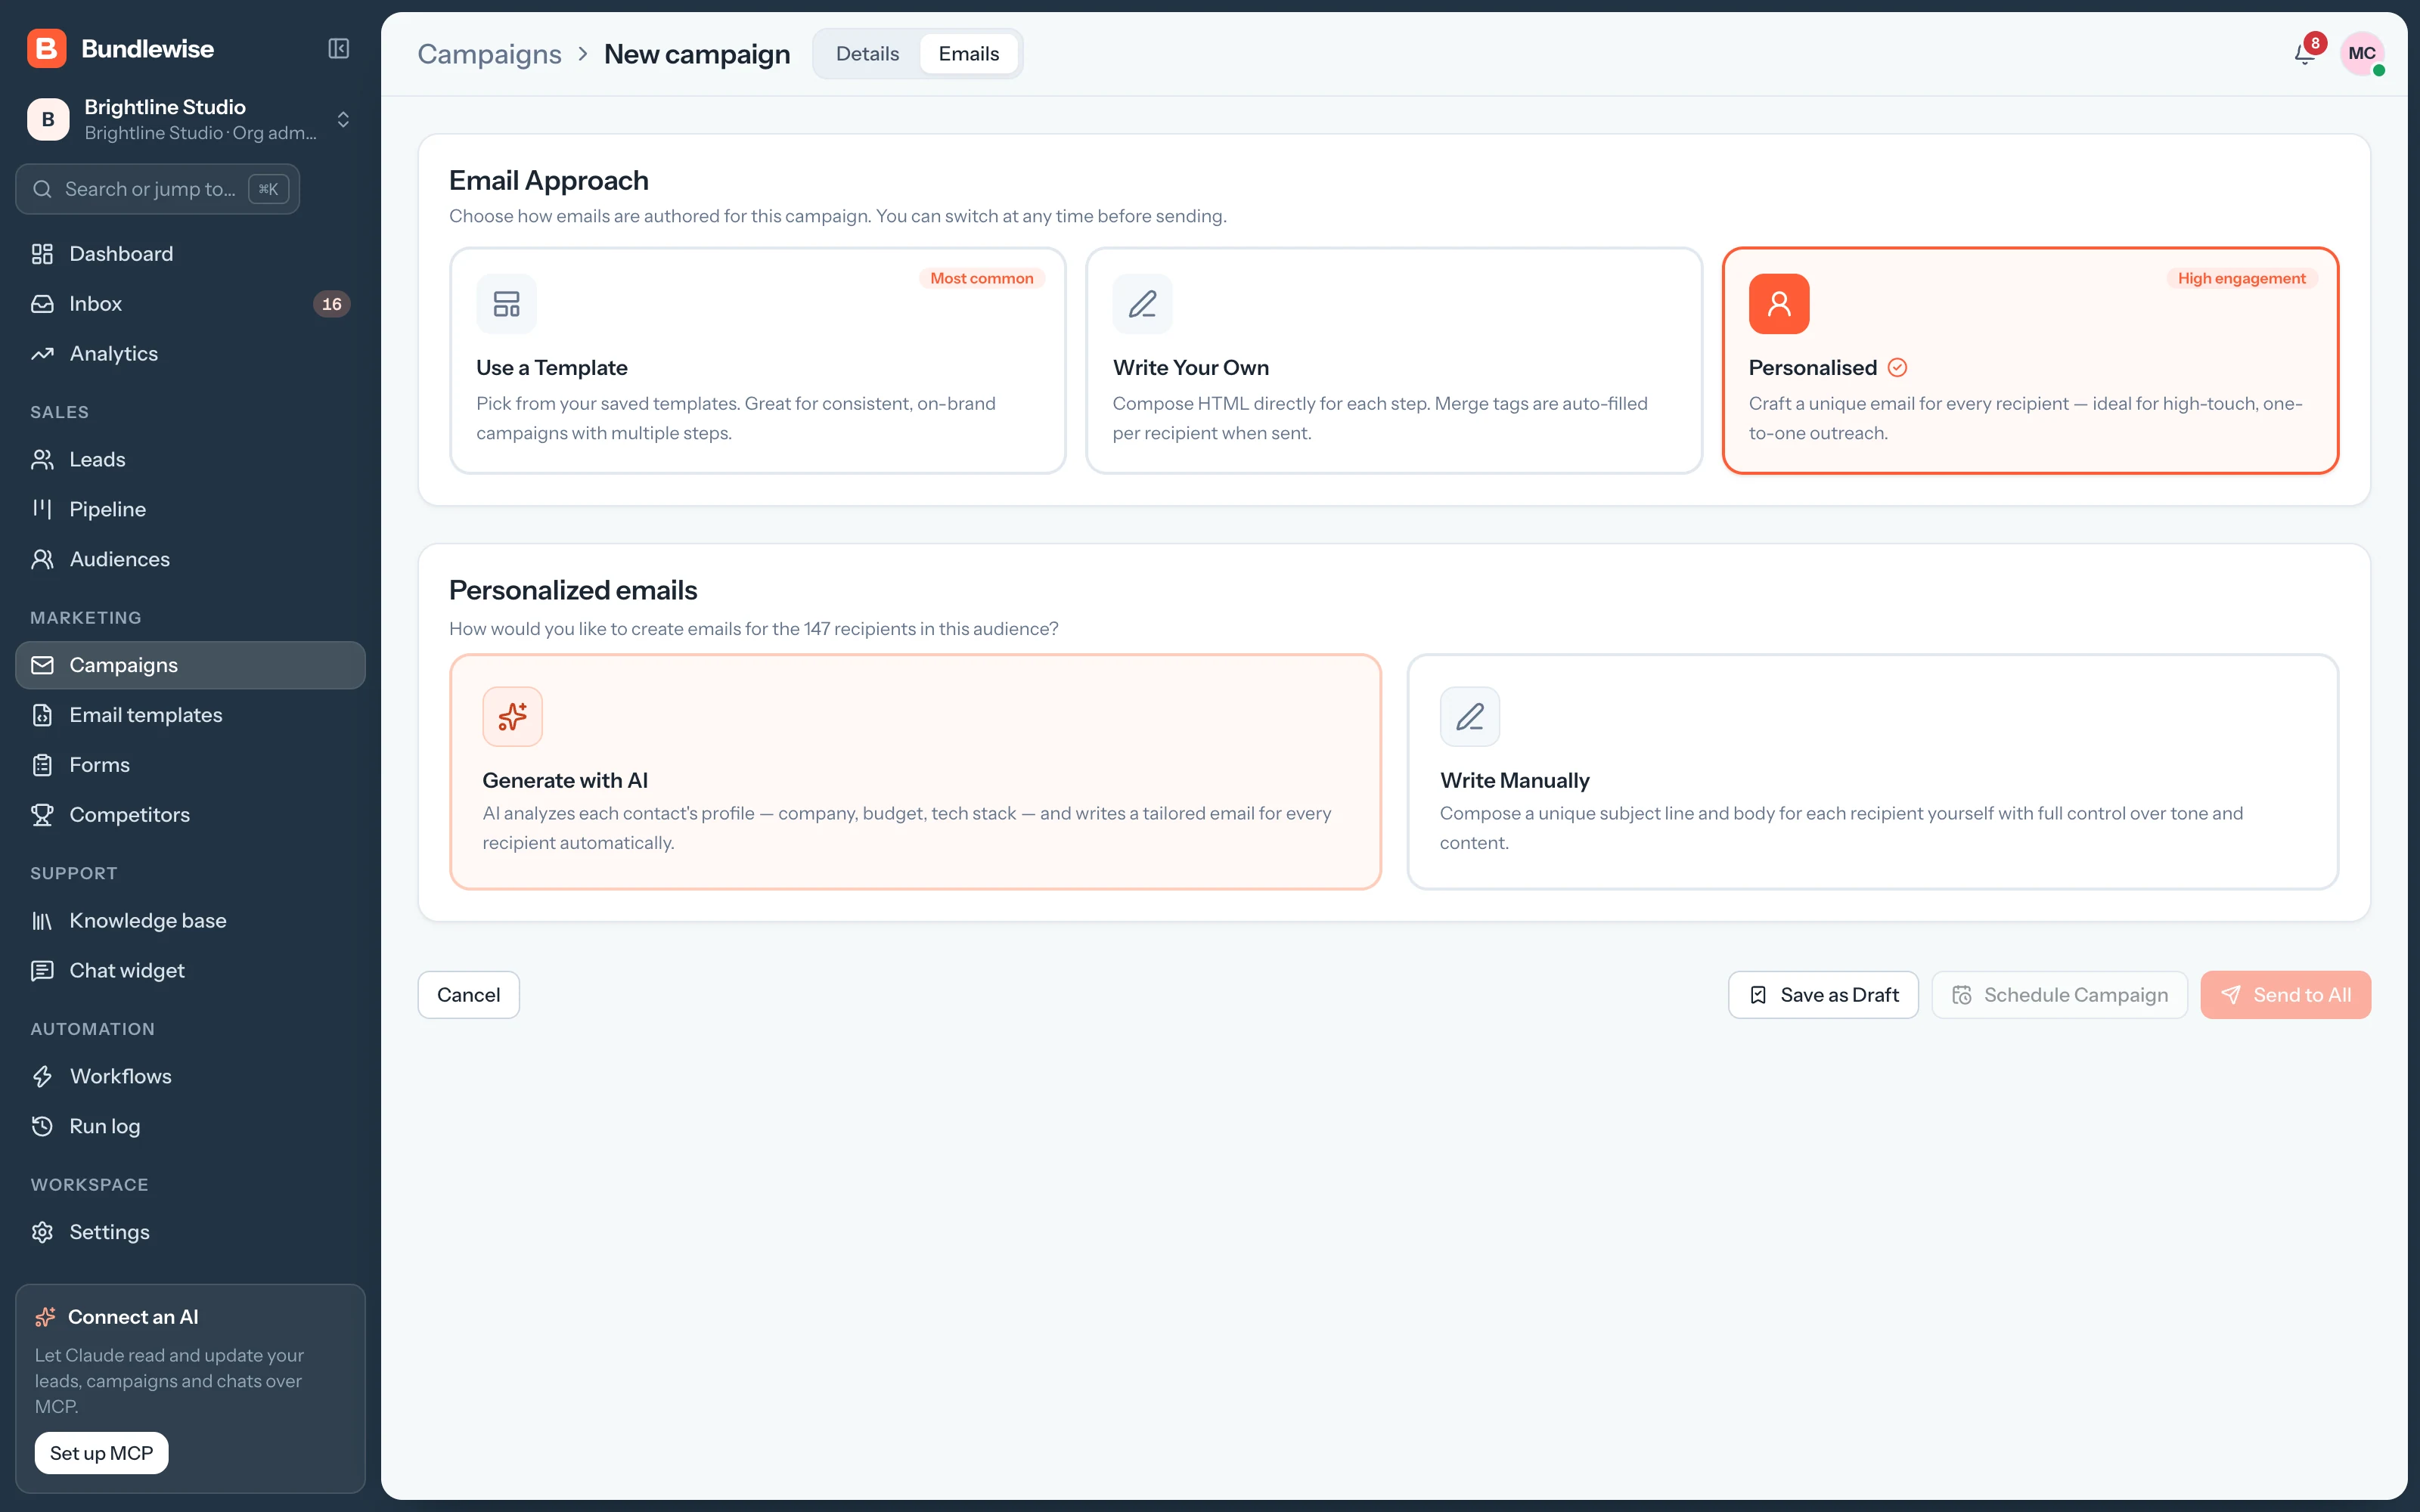Open Forms in the sidebar
This screenshot has height=1512, width=2420.
click(x=190, y=765)
